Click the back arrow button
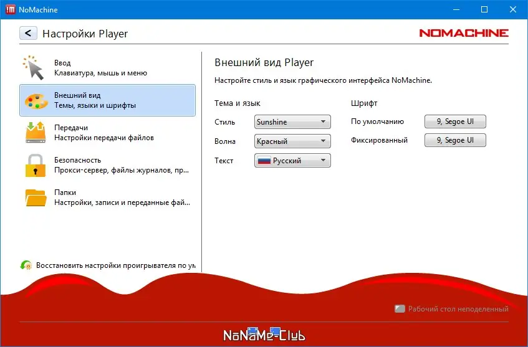Screen dimensions: 528x347 point(28,33)
